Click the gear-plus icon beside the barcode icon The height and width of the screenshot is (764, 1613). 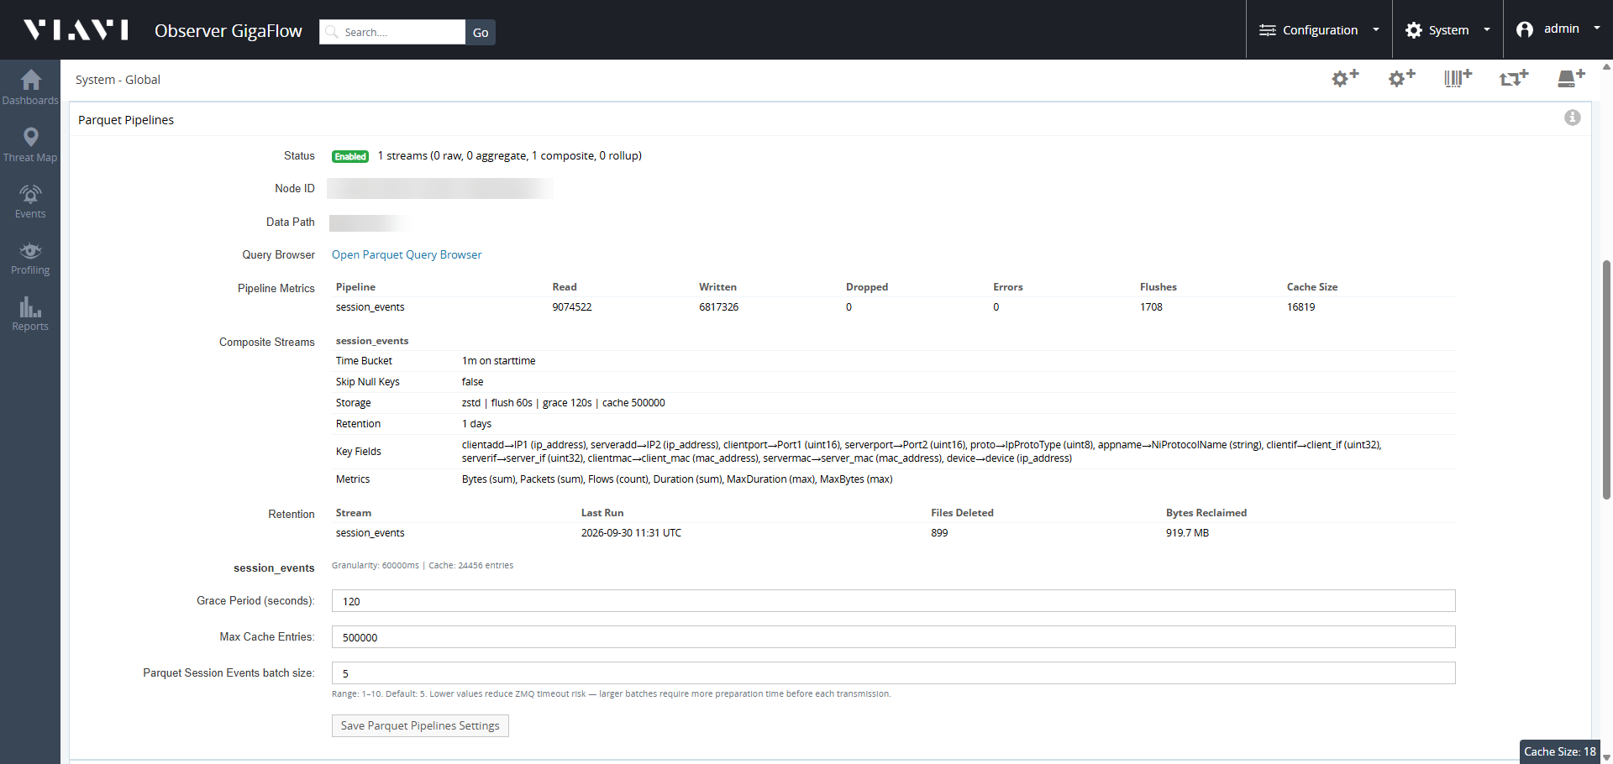1401,78
